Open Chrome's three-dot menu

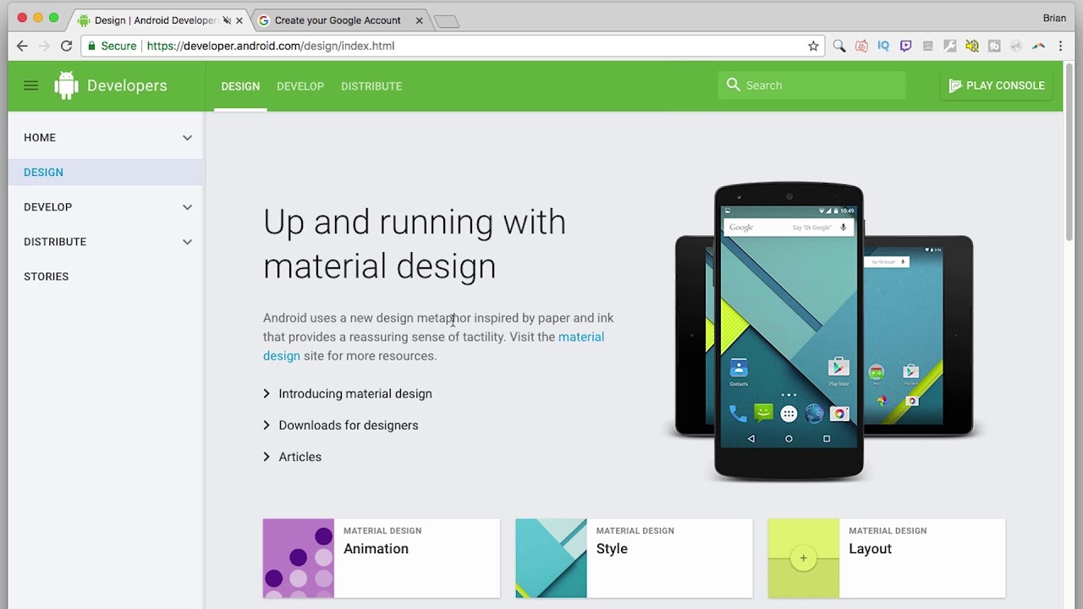[x=1060, y=46]
